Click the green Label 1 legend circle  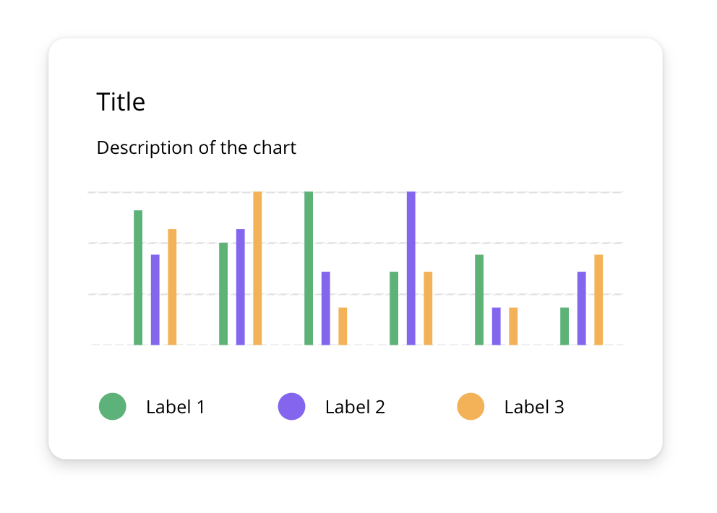[x=113, y=406]
